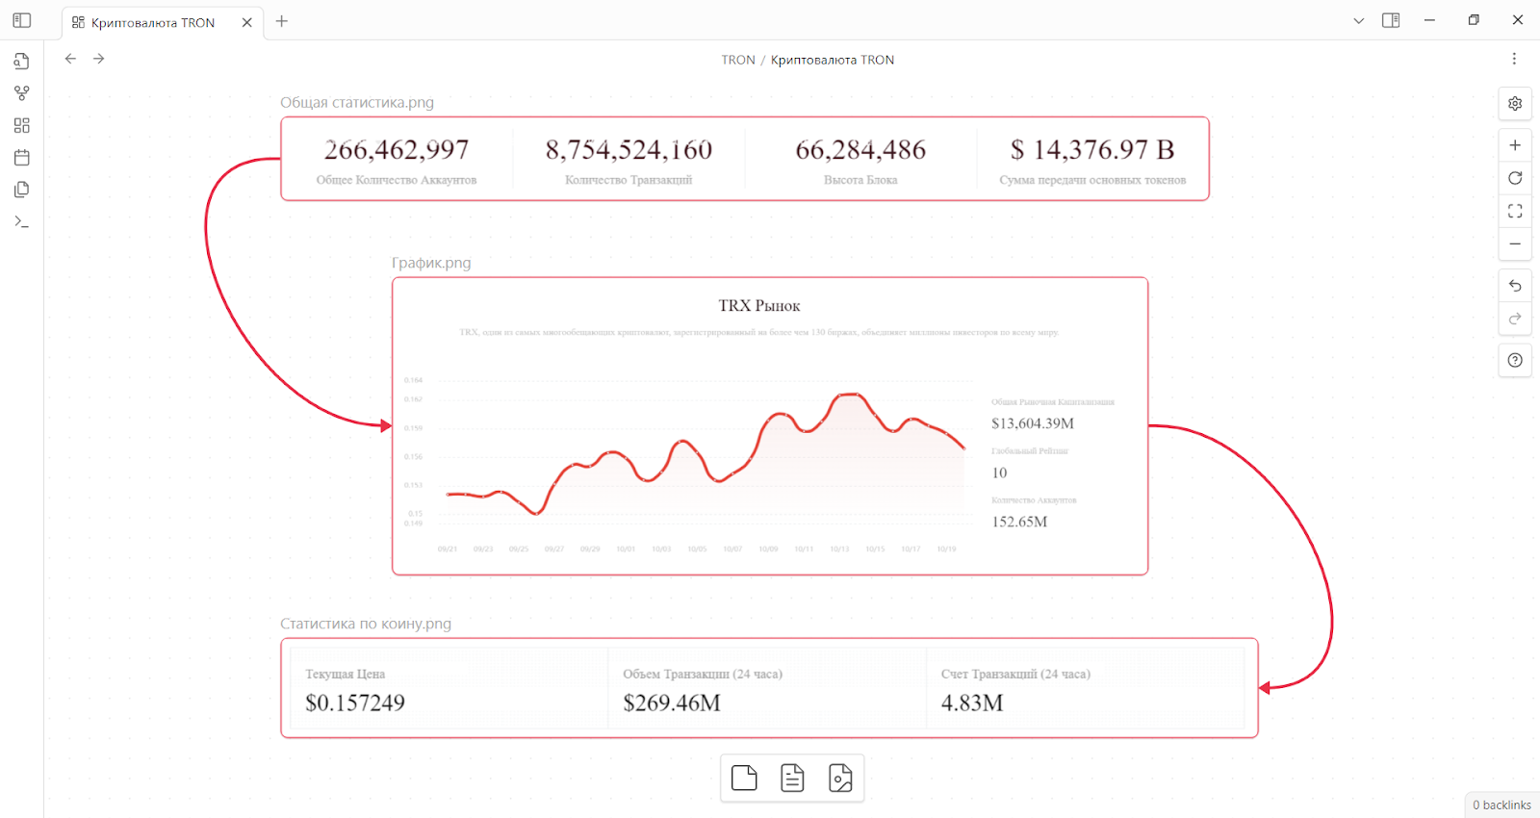This screenshot has height=818, width=1540.
Task: Select Статистика по коину.png card label
Action: tap(366, 624)
